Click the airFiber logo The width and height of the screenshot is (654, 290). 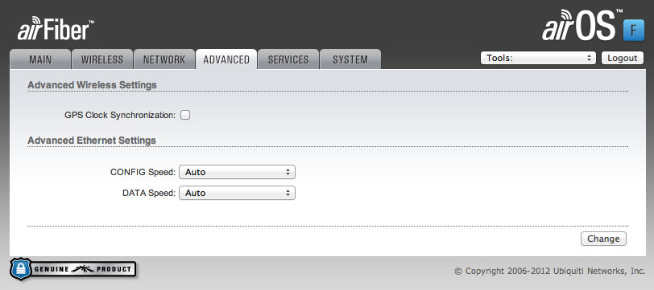[56, 28]
